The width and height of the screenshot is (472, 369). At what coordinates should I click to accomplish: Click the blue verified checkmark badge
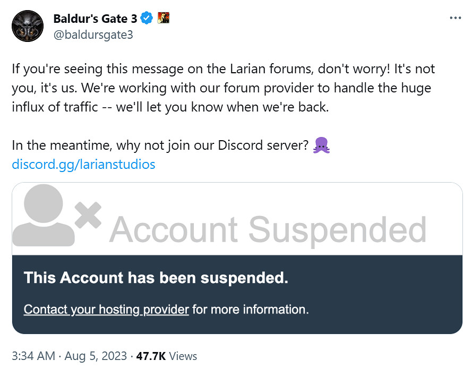coord(147,19)
